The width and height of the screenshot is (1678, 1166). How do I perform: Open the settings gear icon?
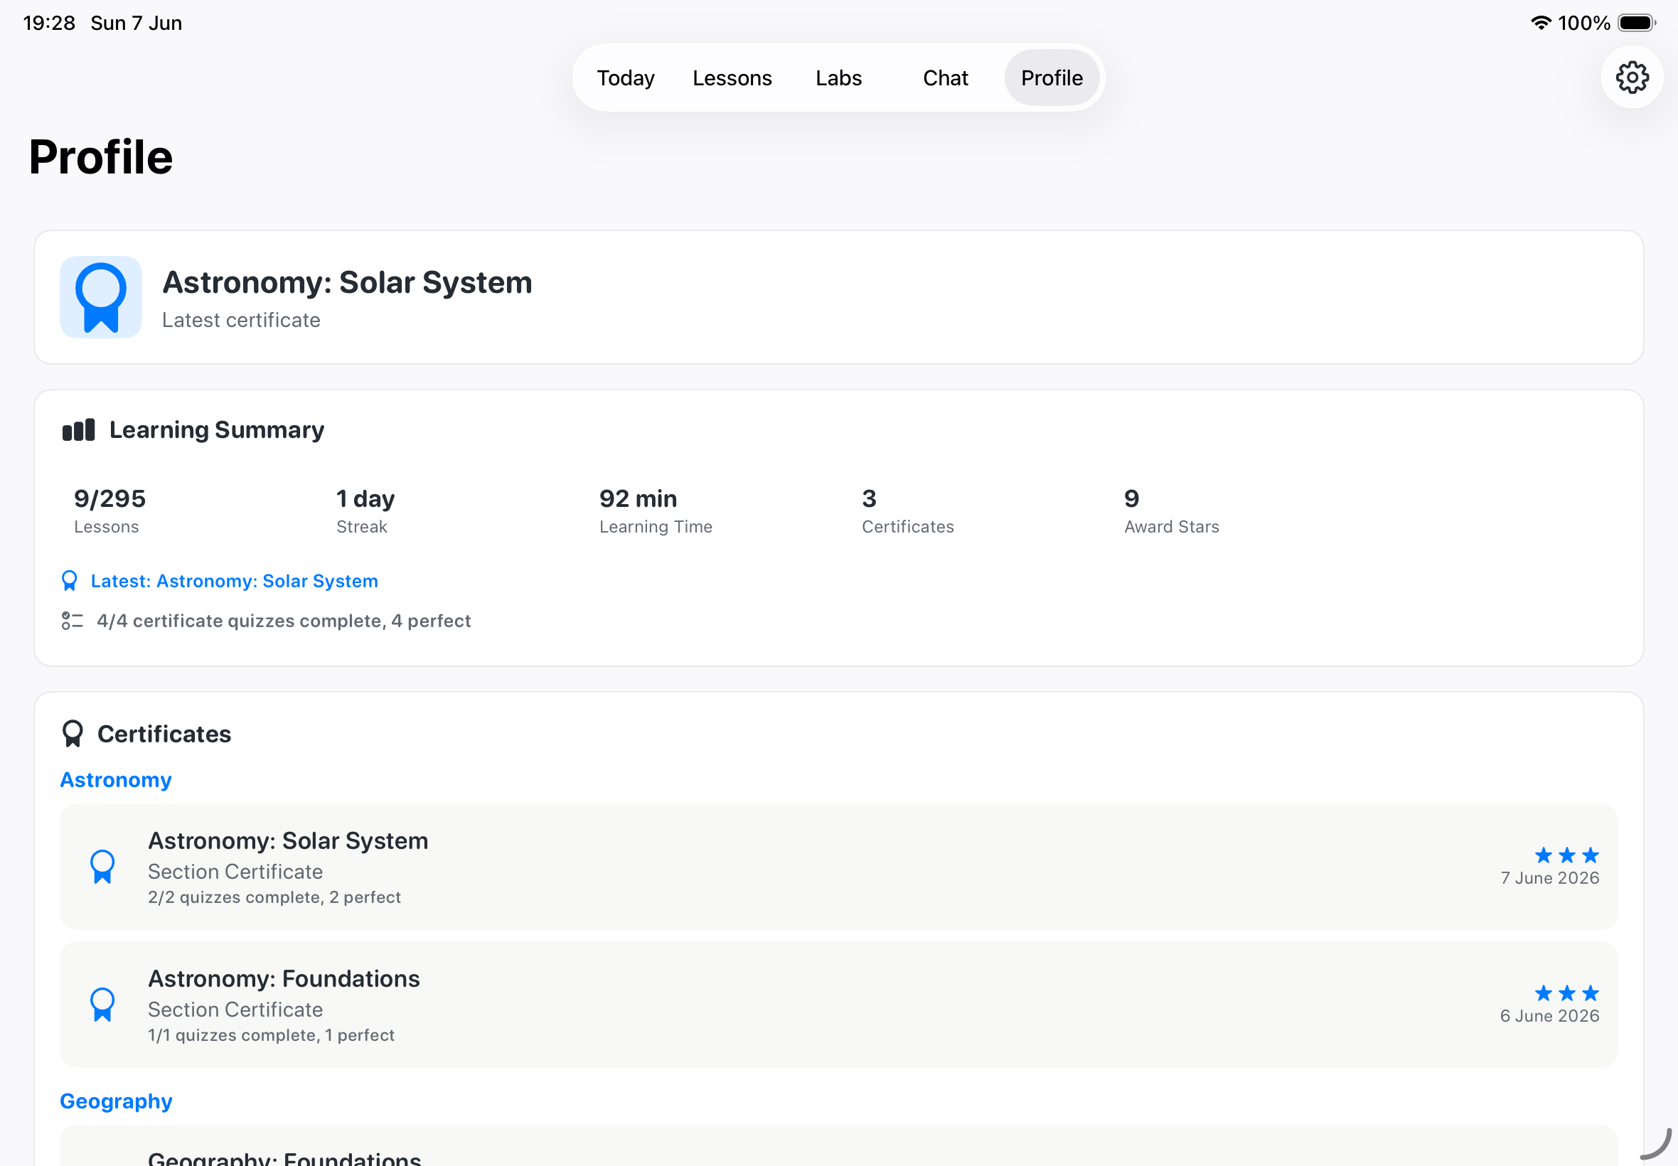[x=1631, y=77]
